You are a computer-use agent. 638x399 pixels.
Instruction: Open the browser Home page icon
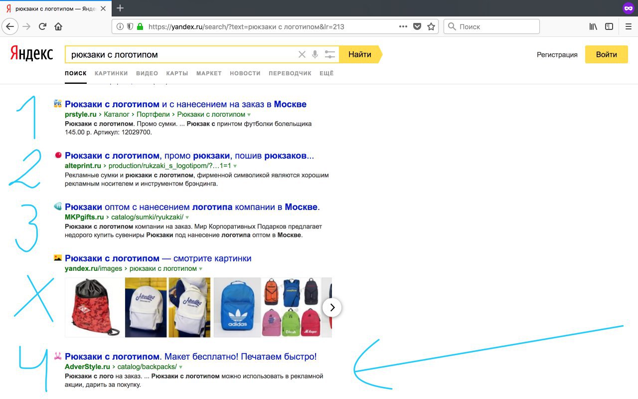(58, 26)
